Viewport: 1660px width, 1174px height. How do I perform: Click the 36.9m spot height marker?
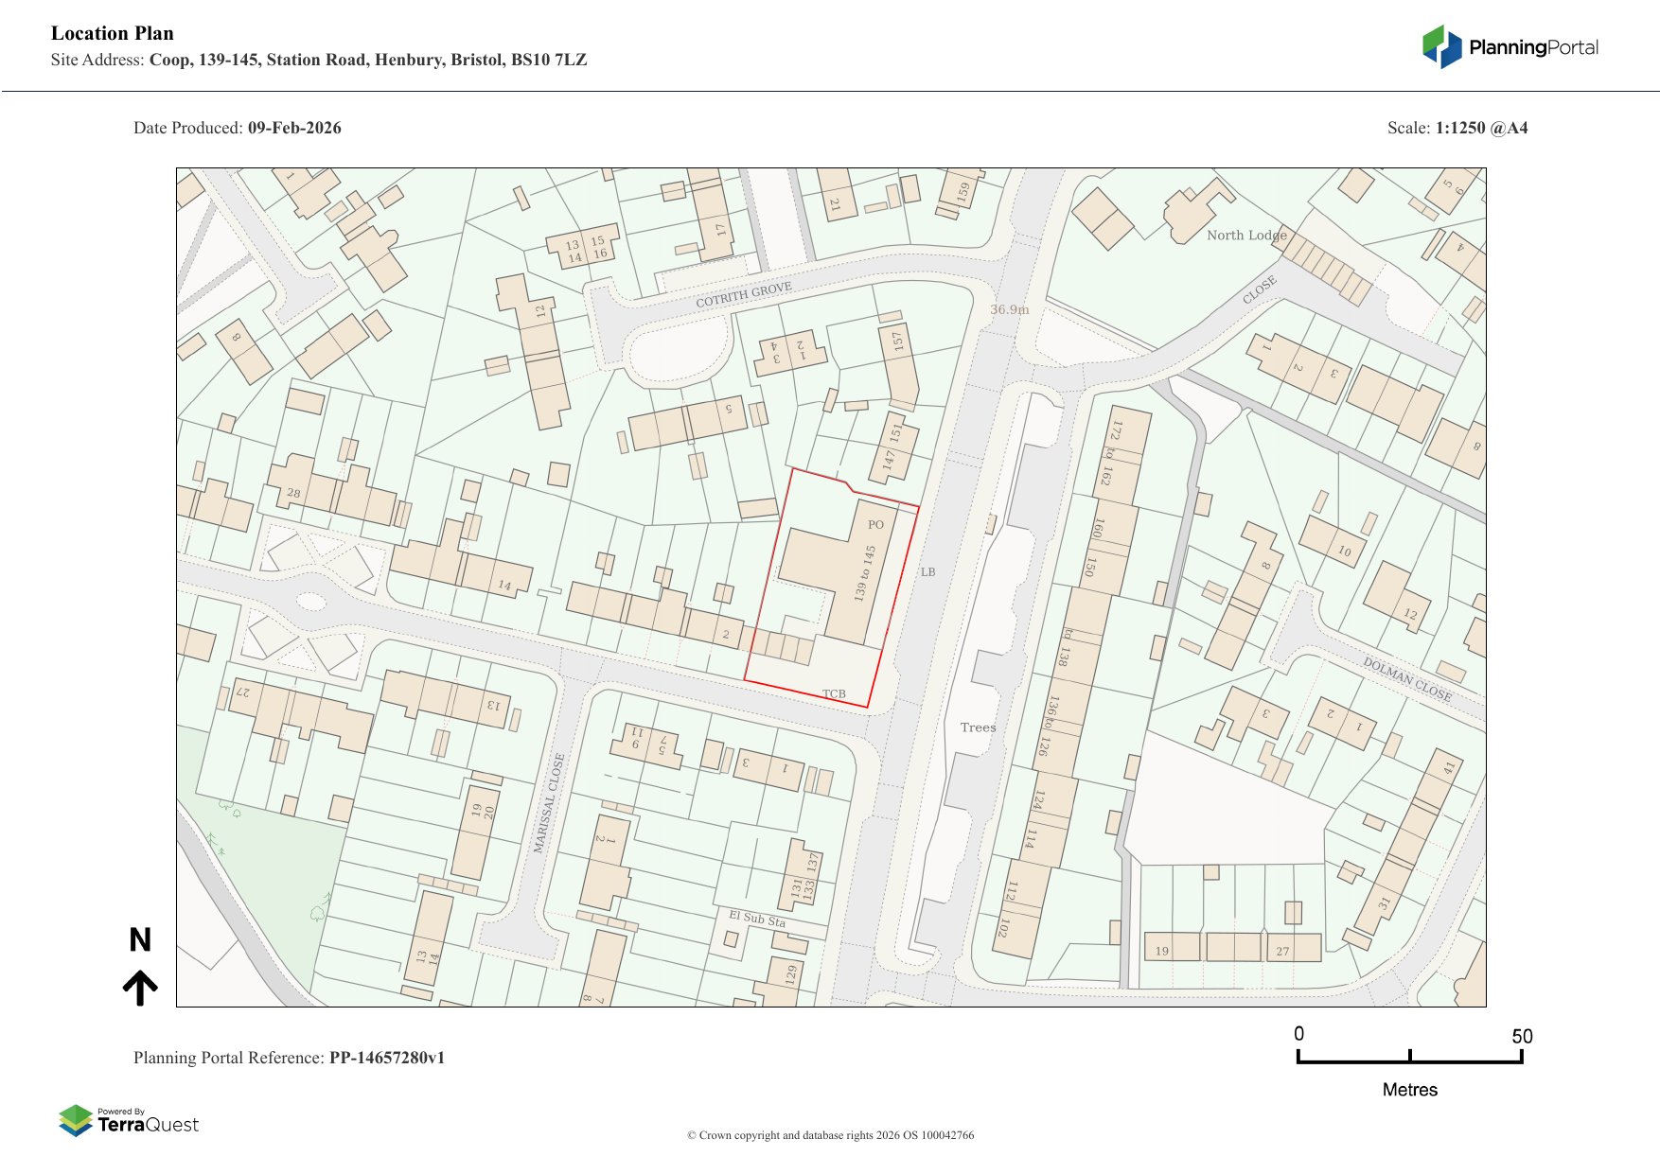pyautogui.click(x=1009, y=309)
